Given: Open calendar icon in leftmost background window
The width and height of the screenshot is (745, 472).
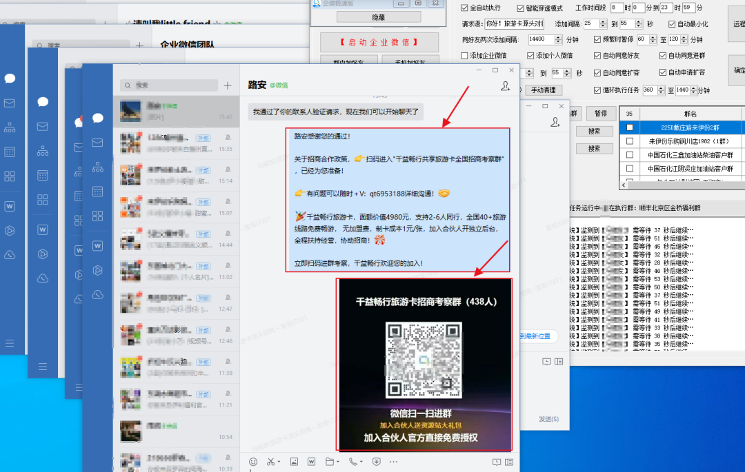Looking at the screenshot, I should click(10, 152).
